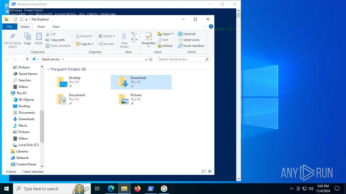Open Google Chrome from taskbar
Image resolution: width=346 pixels, height=194 pixels.
164,189
